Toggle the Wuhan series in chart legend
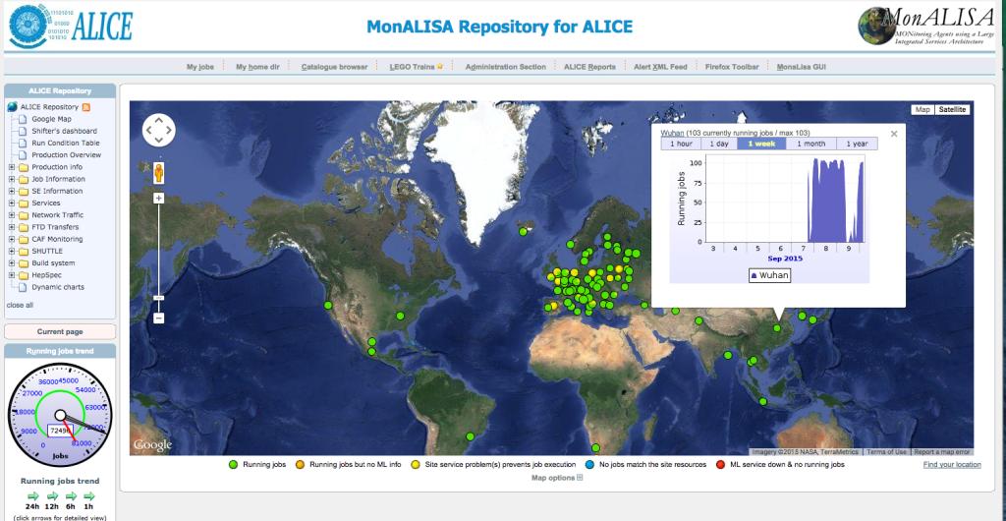 [770, 275]
